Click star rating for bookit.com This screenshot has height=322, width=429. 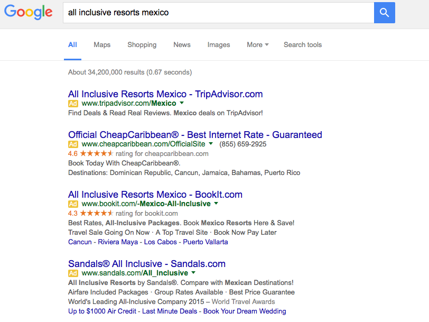(x=97, y=213)
